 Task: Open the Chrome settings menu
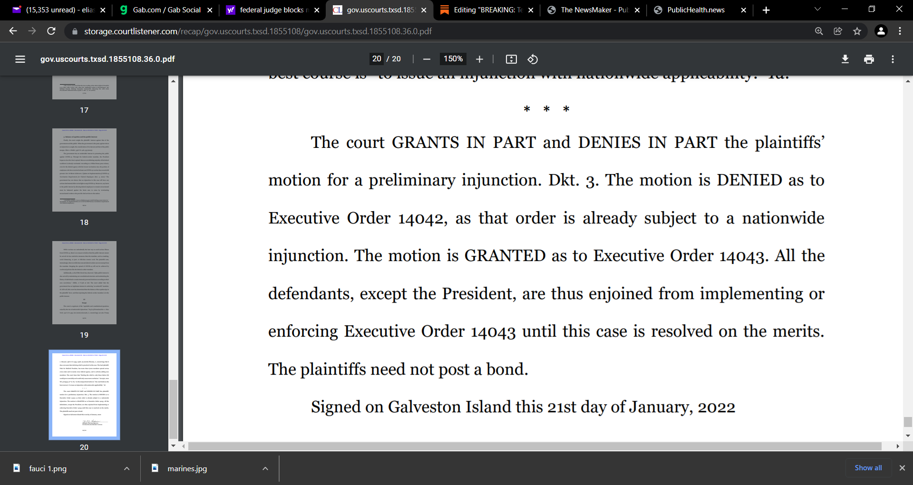coord(900,31)
